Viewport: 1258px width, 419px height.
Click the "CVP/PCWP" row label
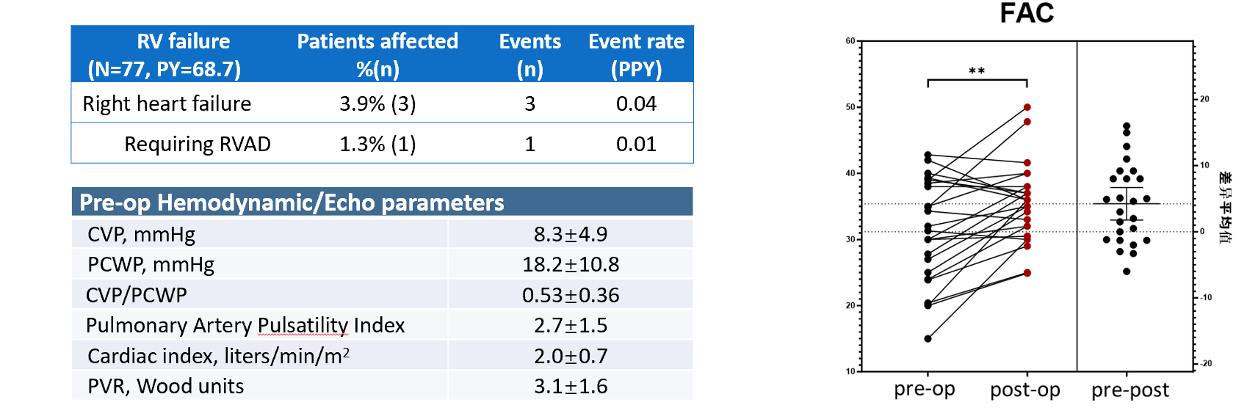pos(137,295)
